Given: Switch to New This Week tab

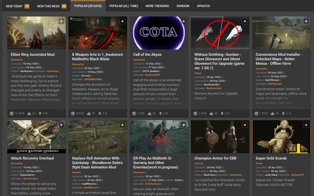Looking at the screenshot, I should [52, 6].
